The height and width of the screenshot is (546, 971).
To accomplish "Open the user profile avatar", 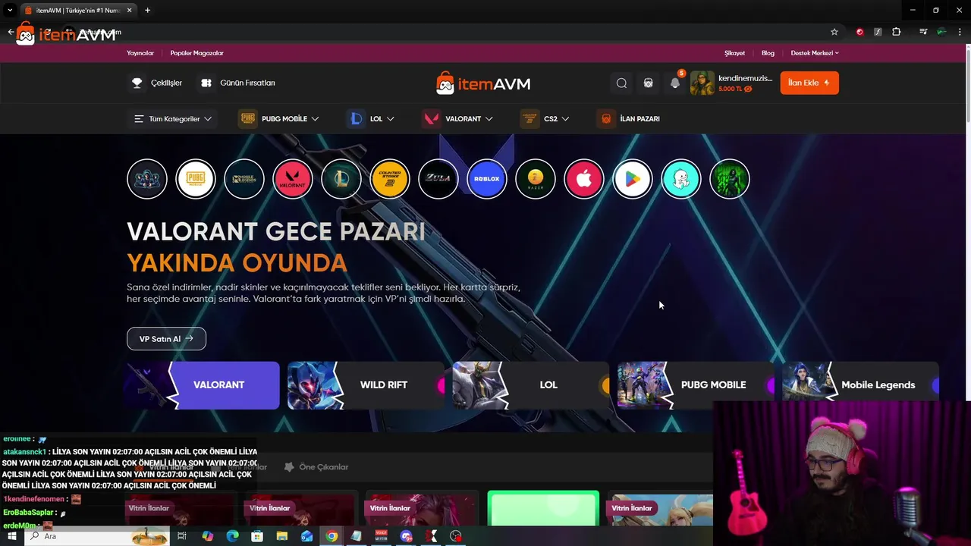I will point(702,83).
